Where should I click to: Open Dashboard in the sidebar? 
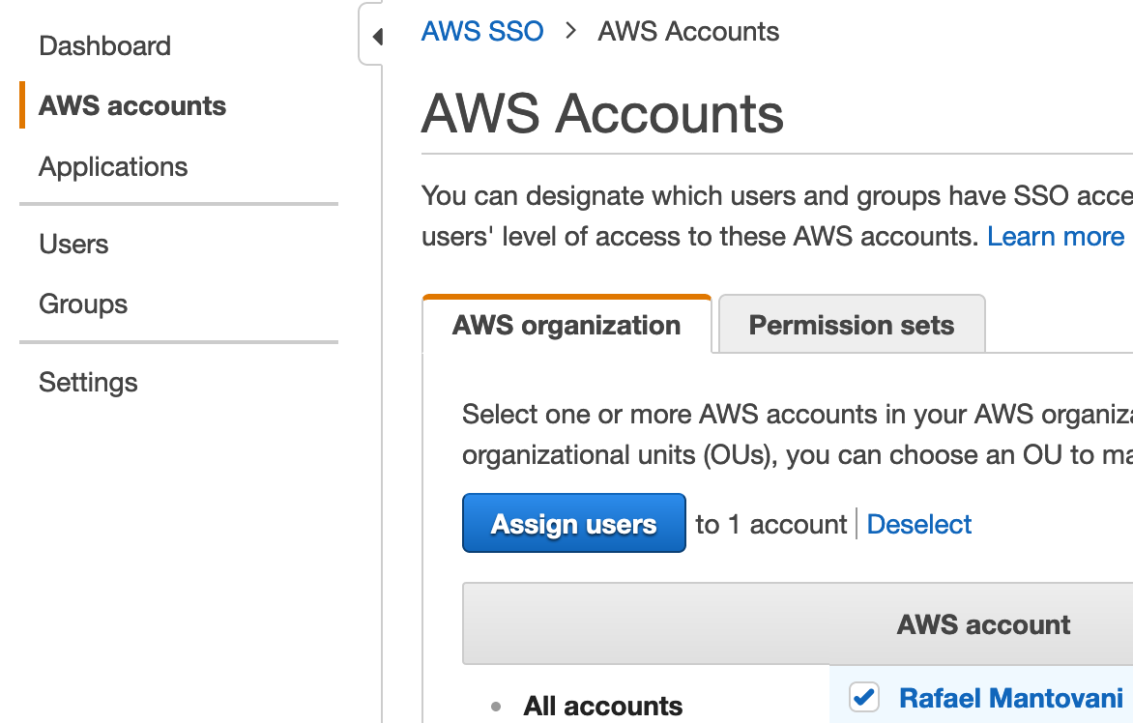pyautogui.click(x=104, y=45)
